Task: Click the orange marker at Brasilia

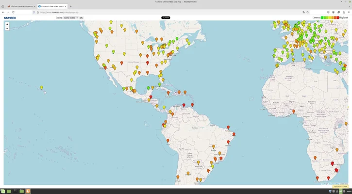Action: pyautogui.click(x=214, y=146)
